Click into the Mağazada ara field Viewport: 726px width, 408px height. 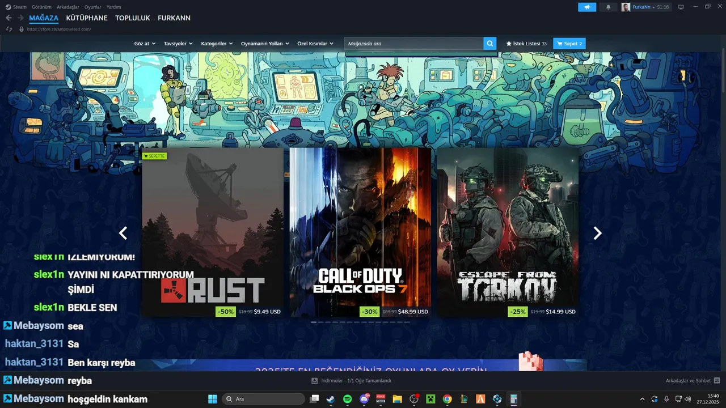[413, 44]
